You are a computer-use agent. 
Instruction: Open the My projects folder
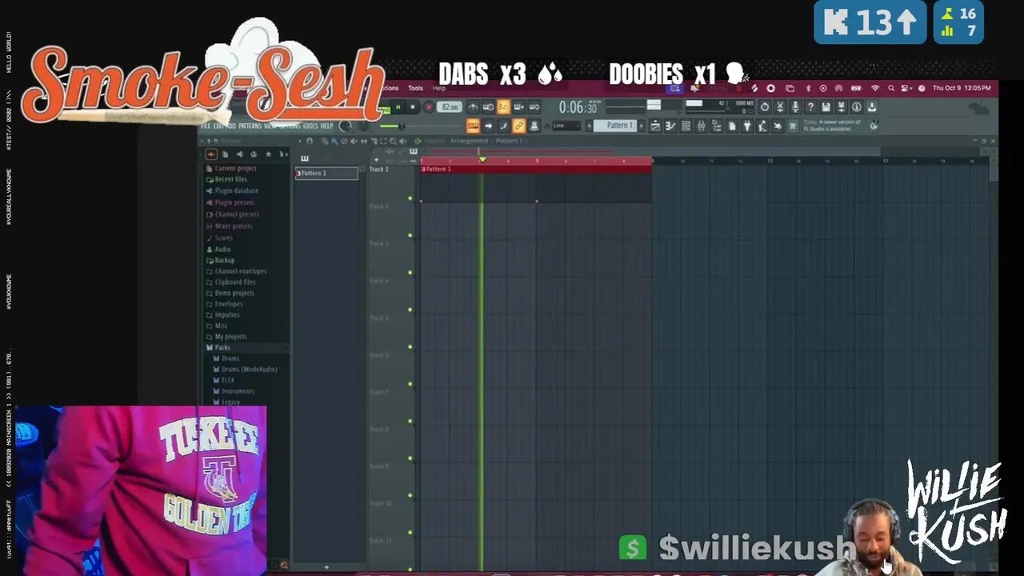[x=226, y=336]
